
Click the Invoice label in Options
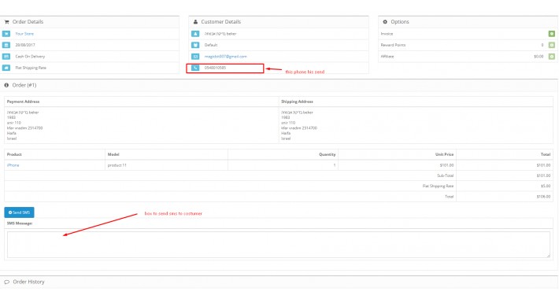click(x=387, y=34)
